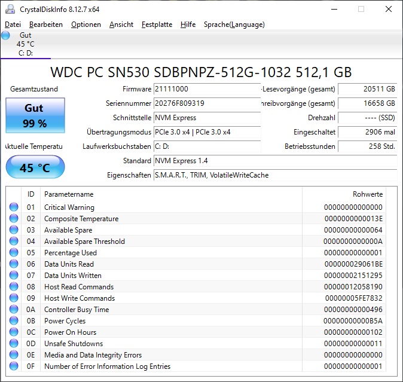Click status icon for Media and Data Integrity Errors

pos(14,355)
